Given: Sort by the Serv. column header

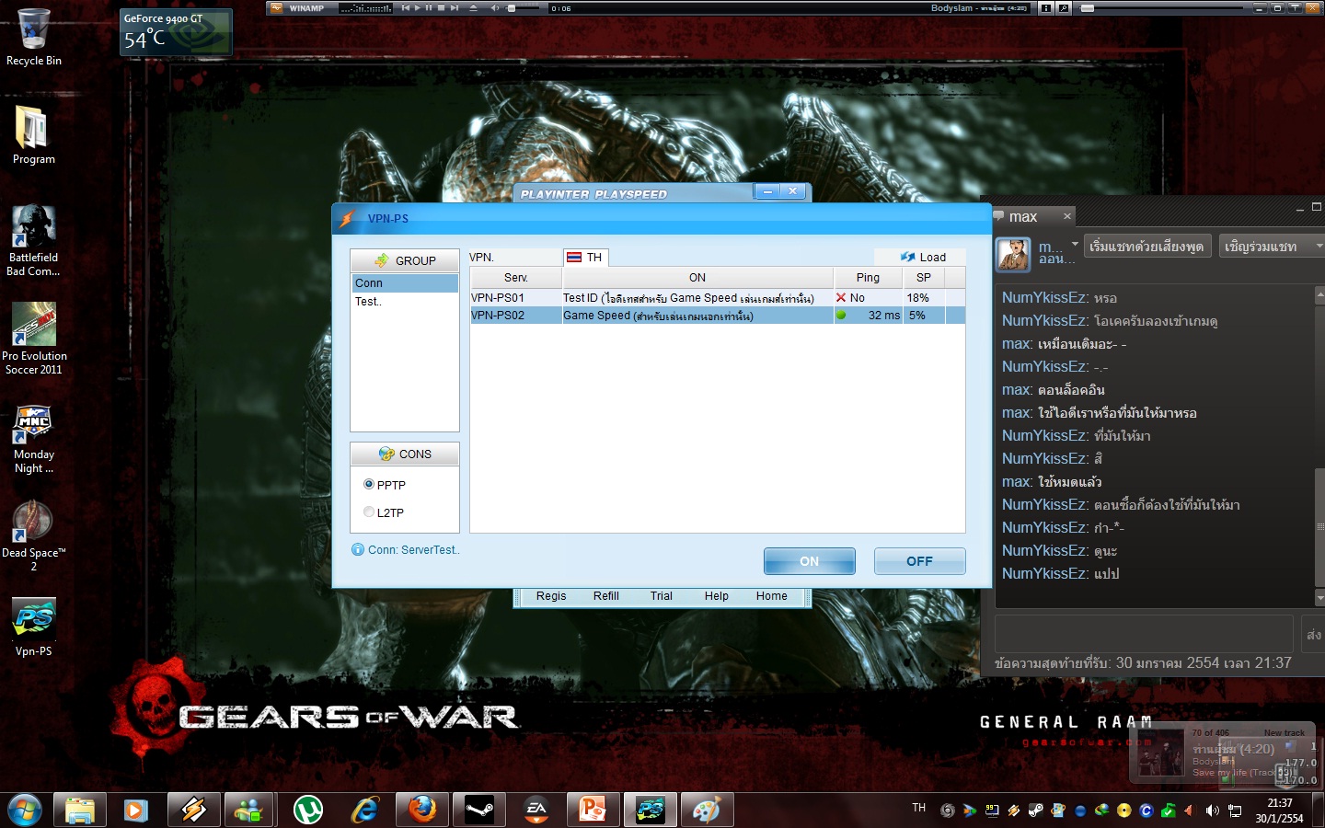Looking at the screenshot, I should click(516, 278).
